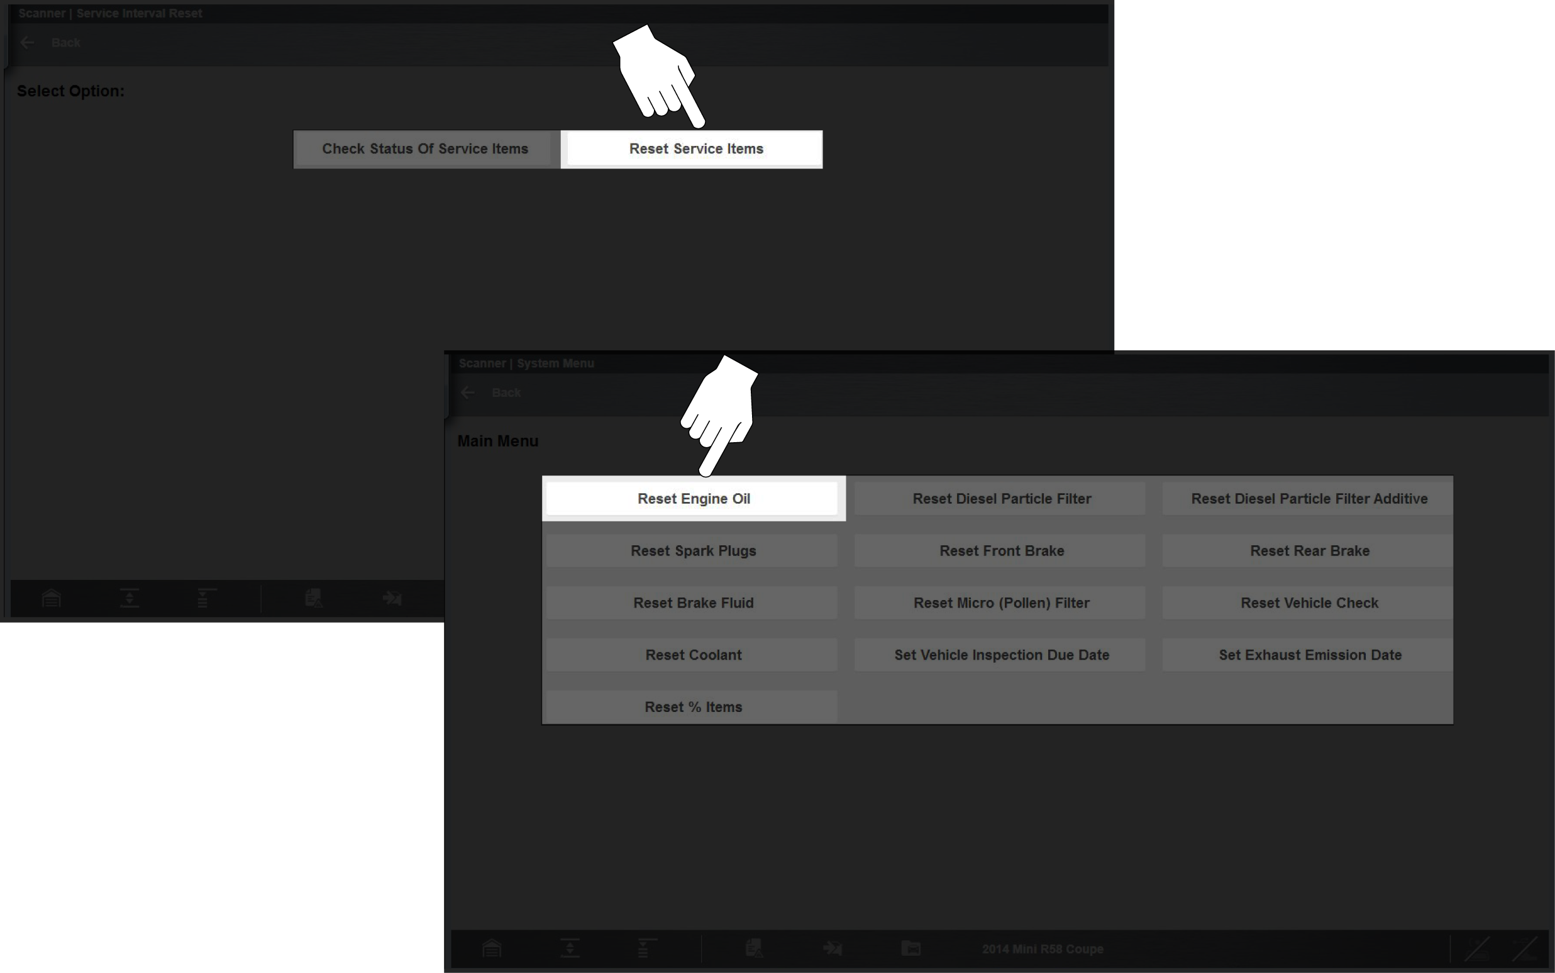Click expand/collapse icon in System Menu toolbar

pyautogui.click(x=570, y=948)
